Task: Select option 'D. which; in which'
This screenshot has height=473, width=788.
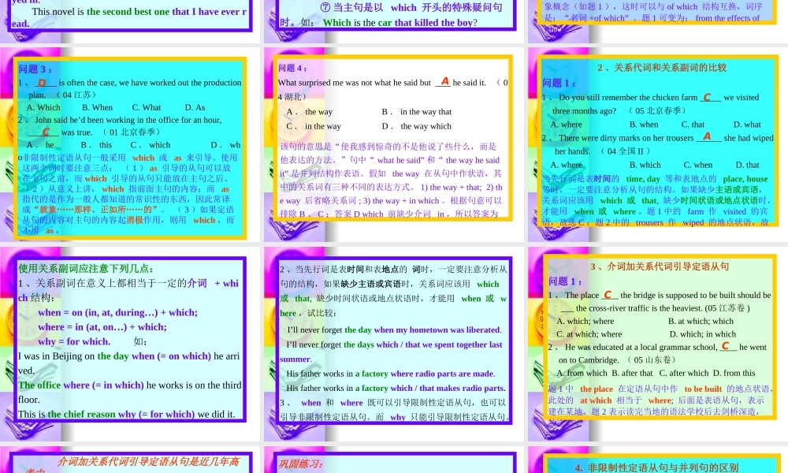Action: (x=703, y=334)
